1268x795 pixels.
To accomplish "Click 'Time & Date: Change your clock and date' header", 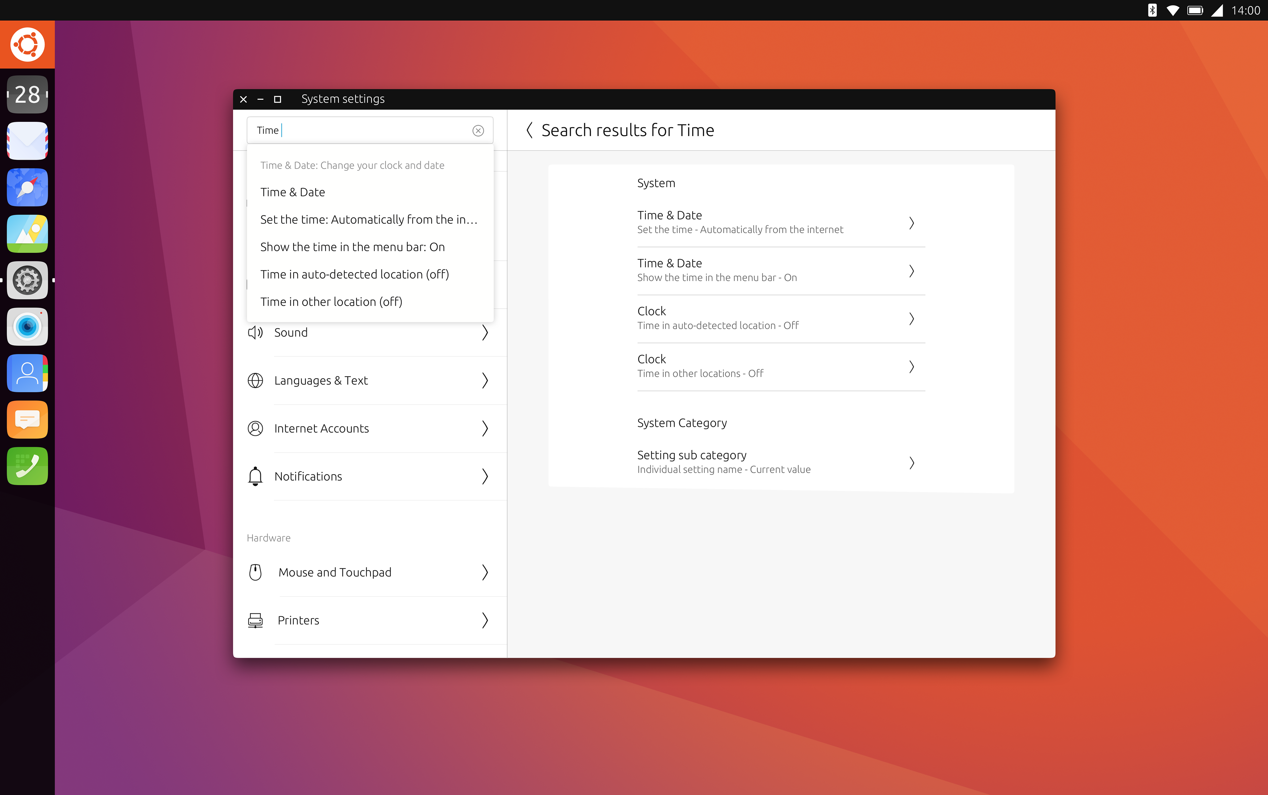I will [x=352, y=165].
